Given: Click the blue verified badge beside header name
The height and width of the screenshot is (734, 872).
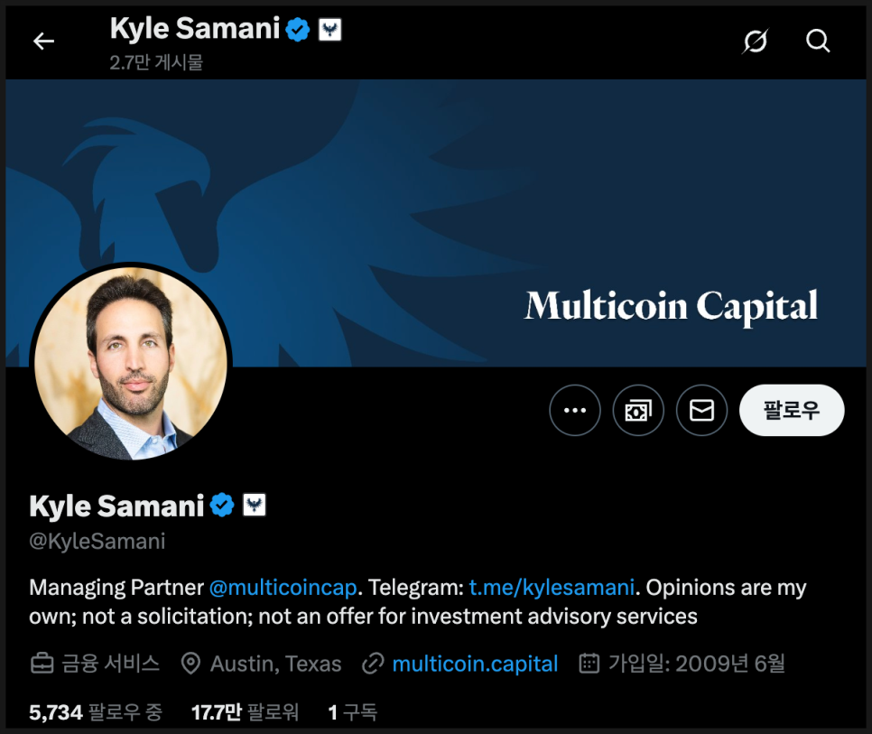Looking at the screenshot, I should click(298, 30).
